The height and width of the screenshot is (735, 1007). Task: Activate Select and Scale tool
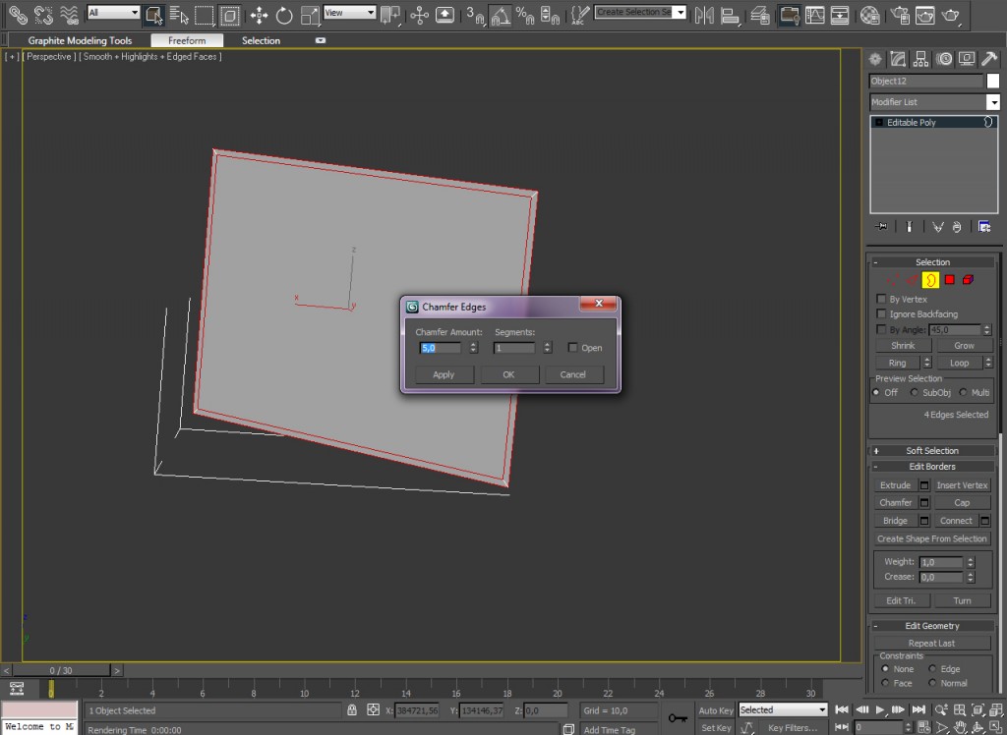coord(310,14)
